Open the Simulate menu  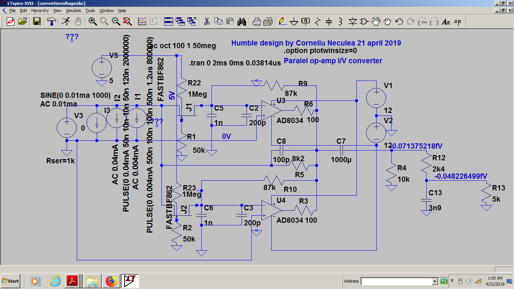tap(74, 11)
